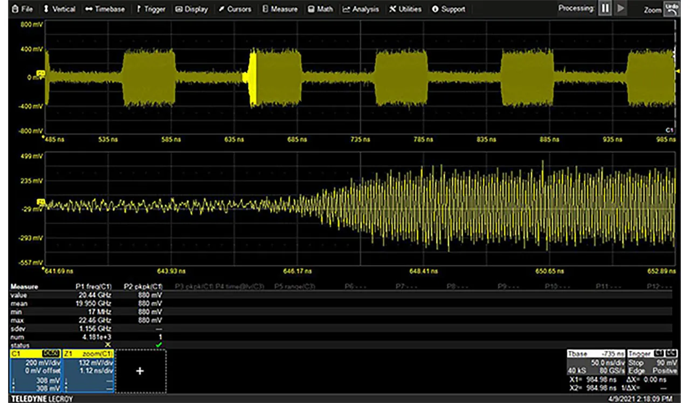Viewport: 690px width, 403px height.
Task: Open the Tbase timebase descriptor box
Action: click(596, 363)
